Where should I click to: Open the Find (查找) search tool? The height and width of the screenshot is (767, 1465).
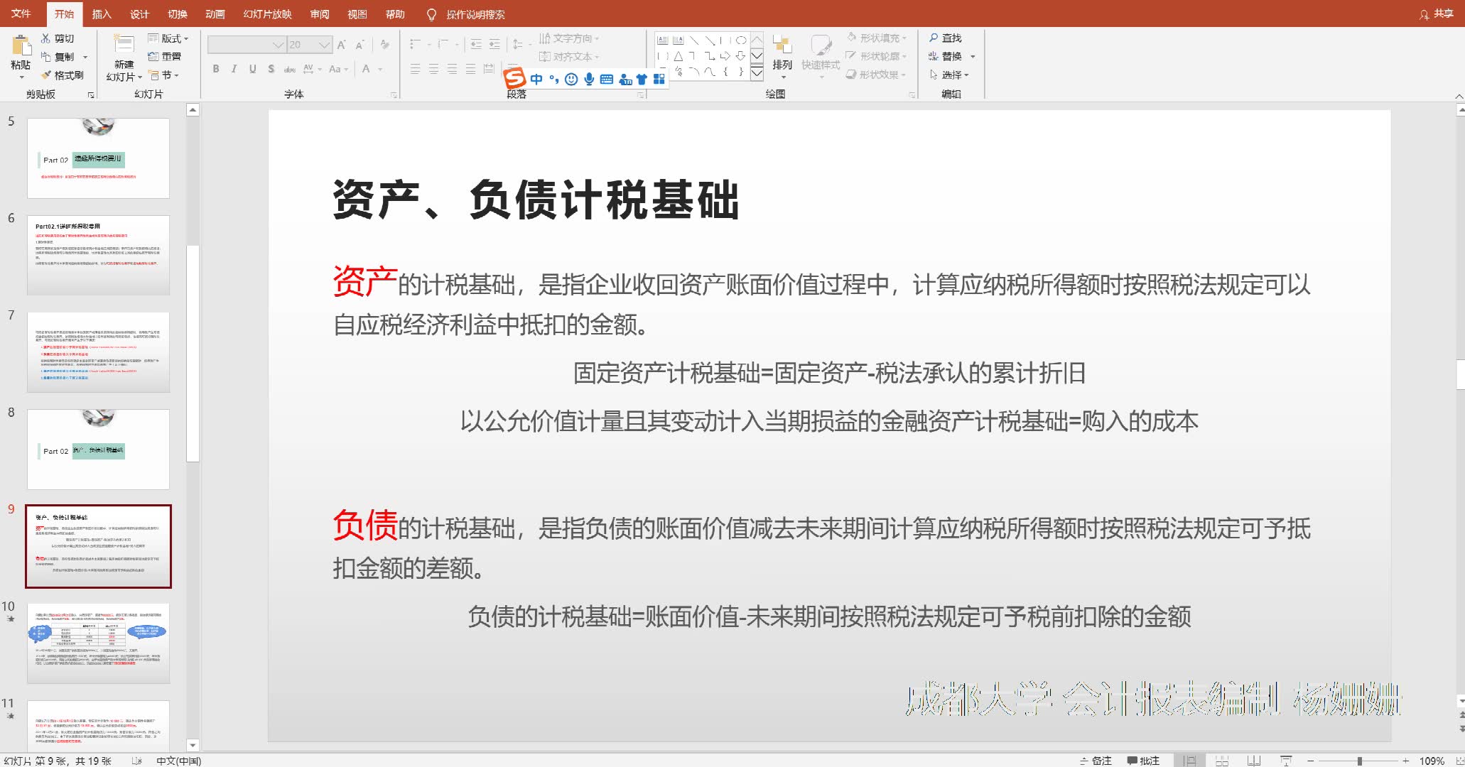coord(945,38)
